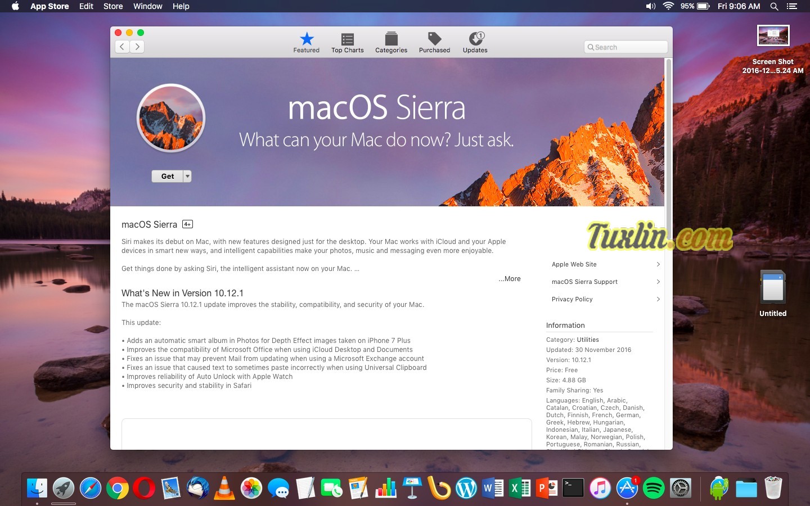The image size is (810, 506).
Task: Select the Untitled volume on desktop
Action: pos(773,294)
